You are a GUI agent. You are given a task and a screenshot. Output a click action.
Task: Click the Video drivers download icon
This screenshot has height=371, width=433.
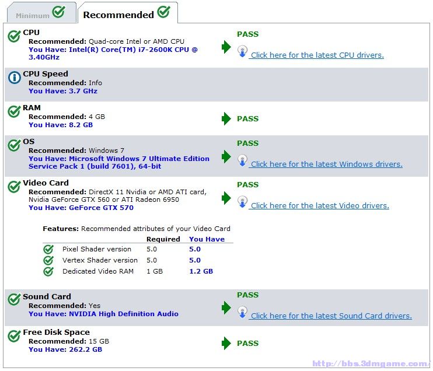(242, 202)
